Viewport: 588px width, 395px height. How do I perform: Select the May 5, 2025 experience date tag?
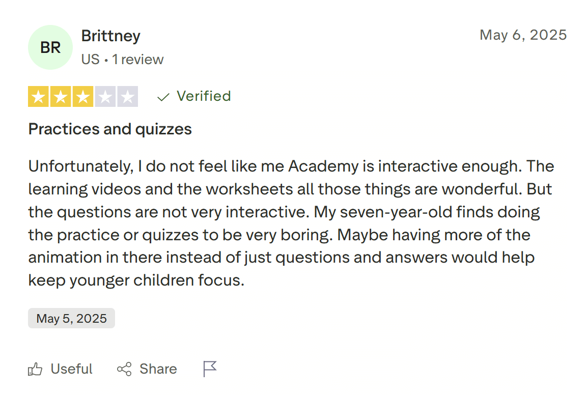tap(71, 318)
